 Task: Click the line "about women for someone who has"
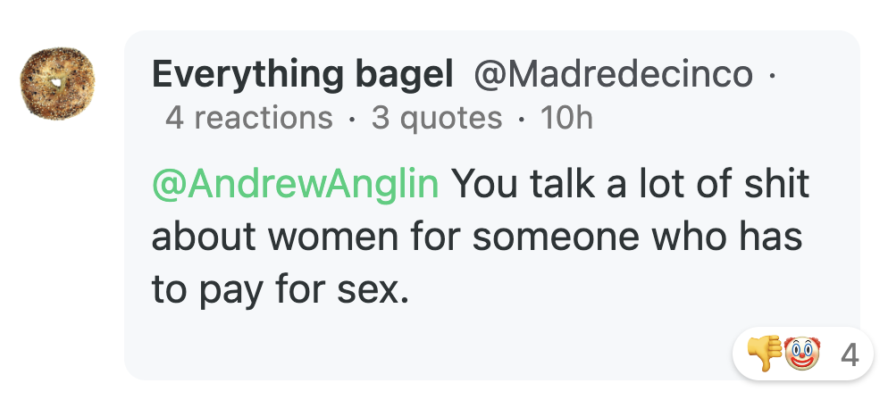click(x=477, y=237)
